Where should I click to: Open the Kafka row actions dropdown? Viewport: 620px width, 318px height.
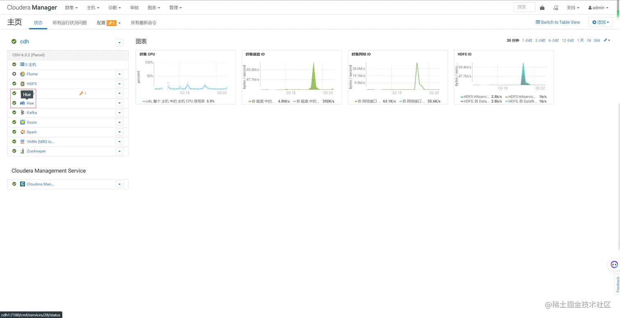[x=119, y=113]
